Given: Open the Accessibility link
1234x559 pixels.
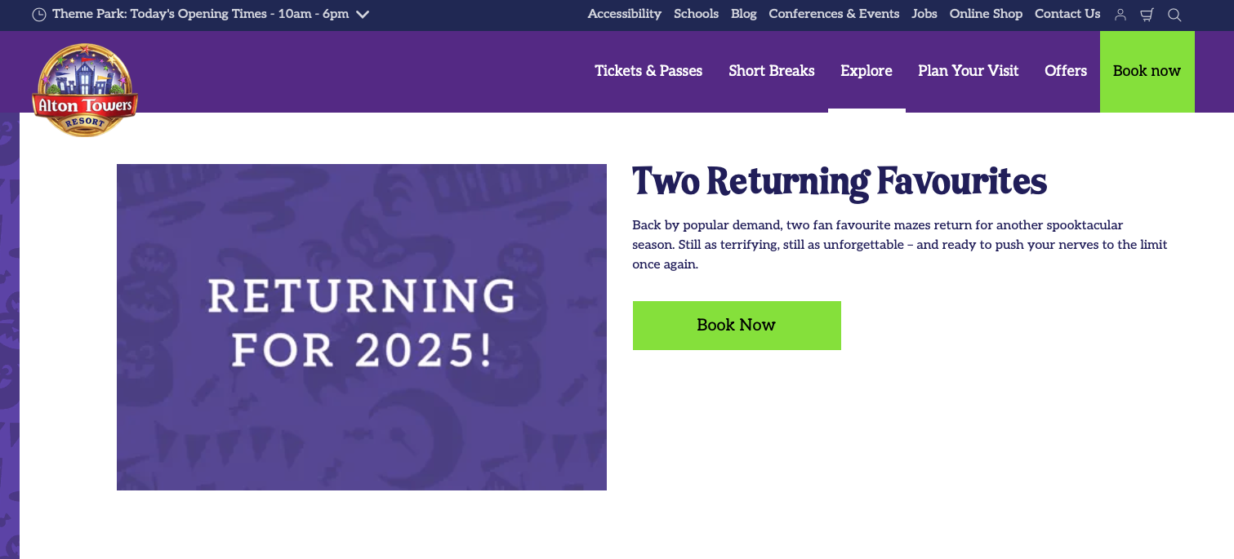Looking at the screenshot, I should pyautogui.click(x=625, y=14).
